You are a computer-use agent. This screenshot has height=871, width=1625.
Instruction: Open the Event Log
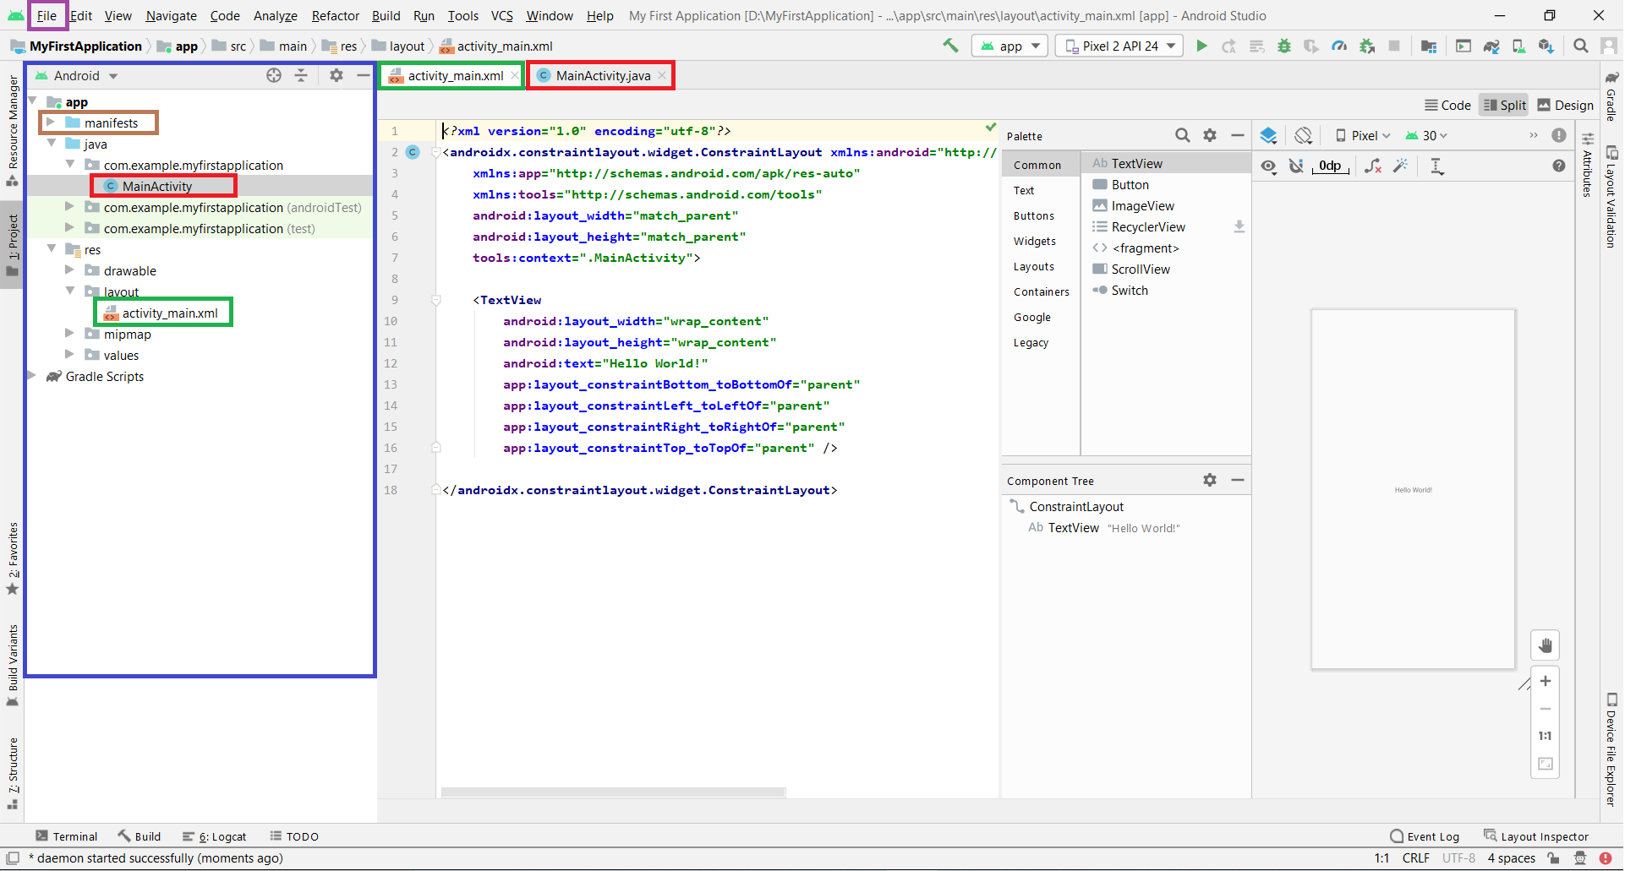pyautogui.click(x=1425, y=836)
